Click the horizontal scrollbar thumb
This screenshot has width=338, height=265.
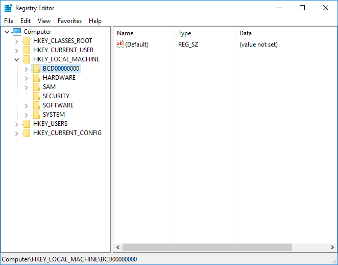coord(207,247)
